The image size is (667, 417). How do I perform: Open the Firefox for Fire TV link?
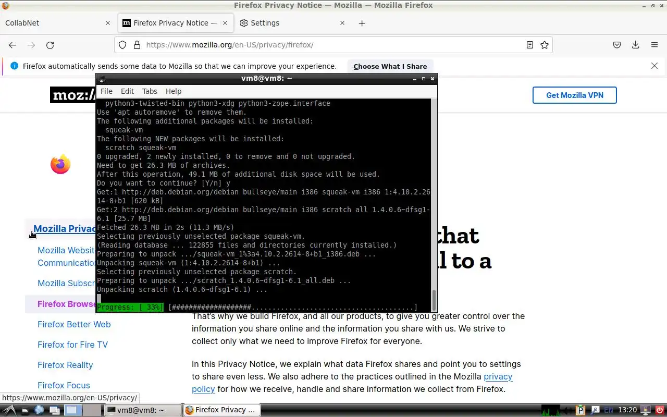(72, 345)
